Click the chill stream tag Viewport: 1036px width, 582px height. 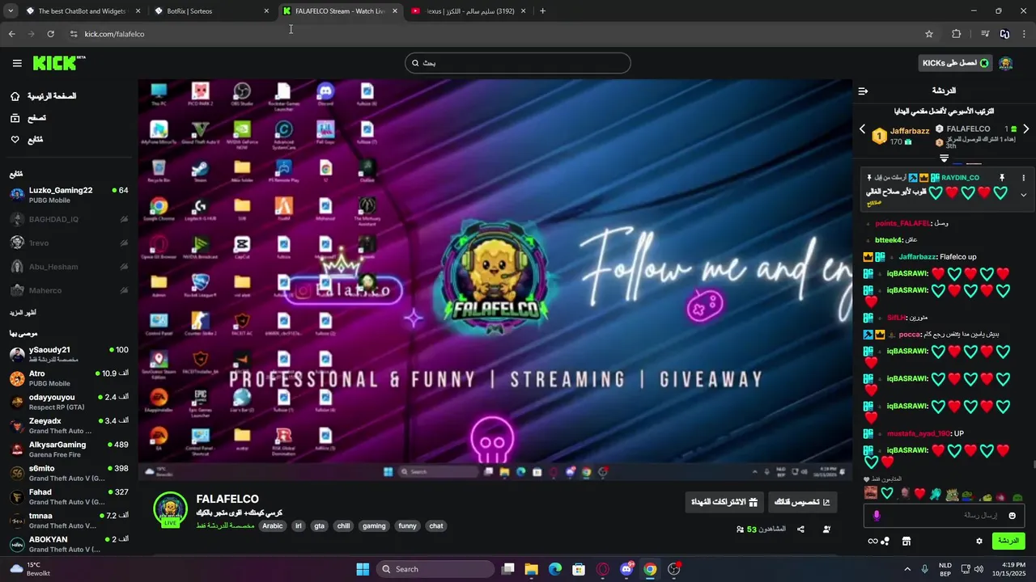[x=343, y=526]
